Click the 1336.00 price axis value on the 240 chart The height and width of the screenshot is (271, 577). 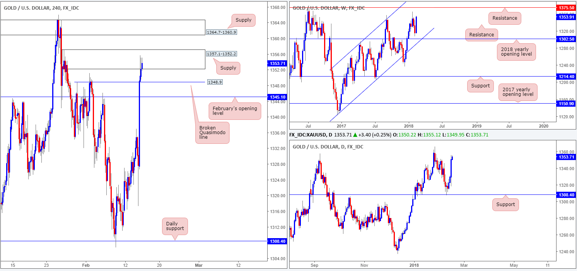point(277,133)
